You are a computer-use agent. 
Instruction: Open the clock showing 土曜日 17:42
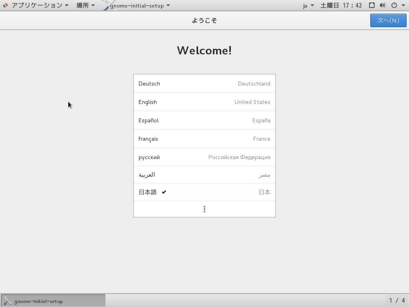click(341, 5)
